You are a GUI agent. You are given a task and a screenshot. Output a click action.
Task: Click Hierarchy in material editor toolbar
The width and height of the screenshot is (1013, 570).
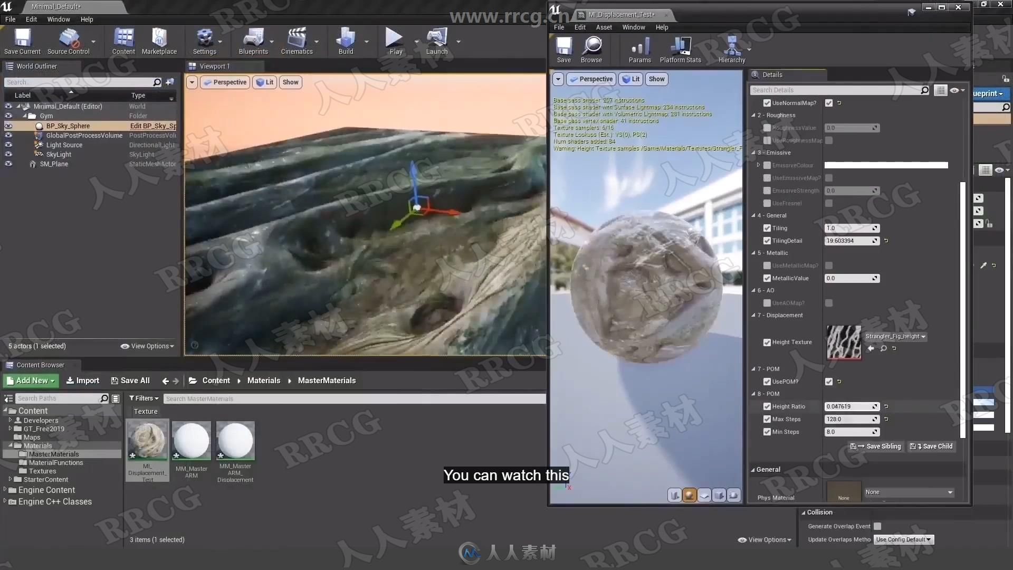[x=732, y=50]
